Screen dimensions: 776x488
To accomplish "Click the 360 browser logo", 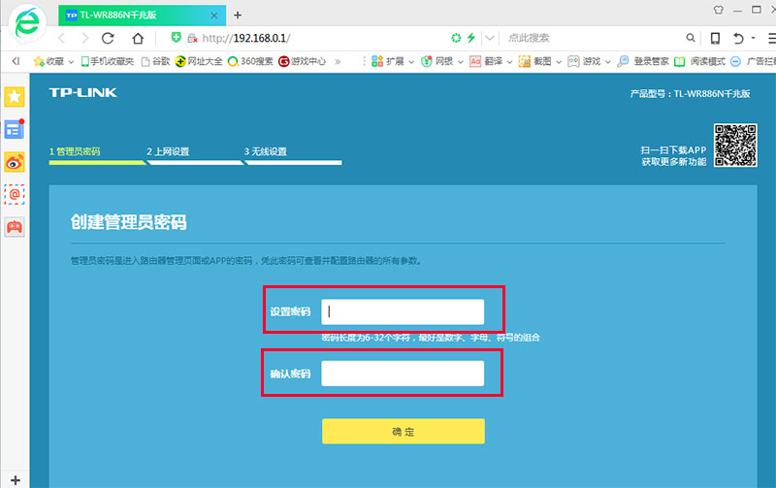I will [27, 23].
